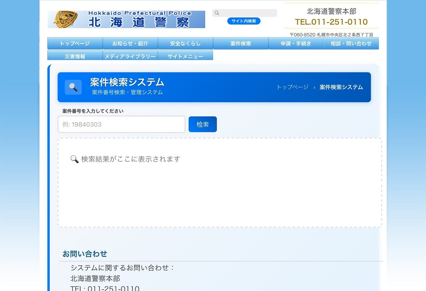Viewport: 426px width, 291px height.
Task: Open the トップページ navigation item
Action: coord(75,43)
